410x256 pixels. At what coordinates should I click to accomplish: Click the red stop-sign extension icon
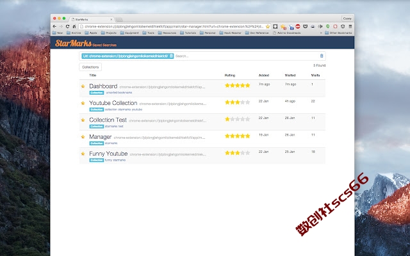(x=297, y=26)
